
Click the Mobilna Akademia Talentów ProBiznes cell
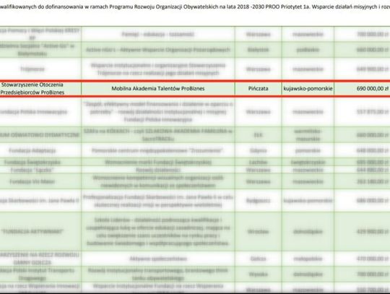point(158,88)
